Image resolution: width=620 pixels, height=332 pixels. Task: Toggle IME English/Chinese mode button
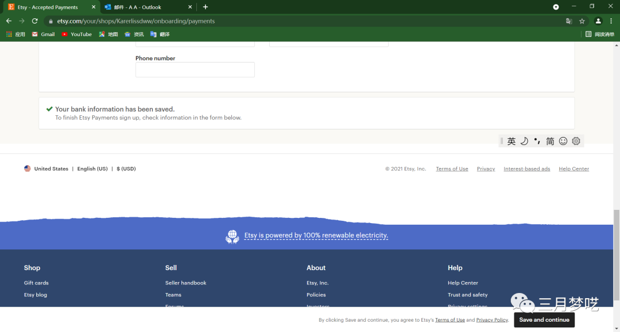(x=511, y=141)
